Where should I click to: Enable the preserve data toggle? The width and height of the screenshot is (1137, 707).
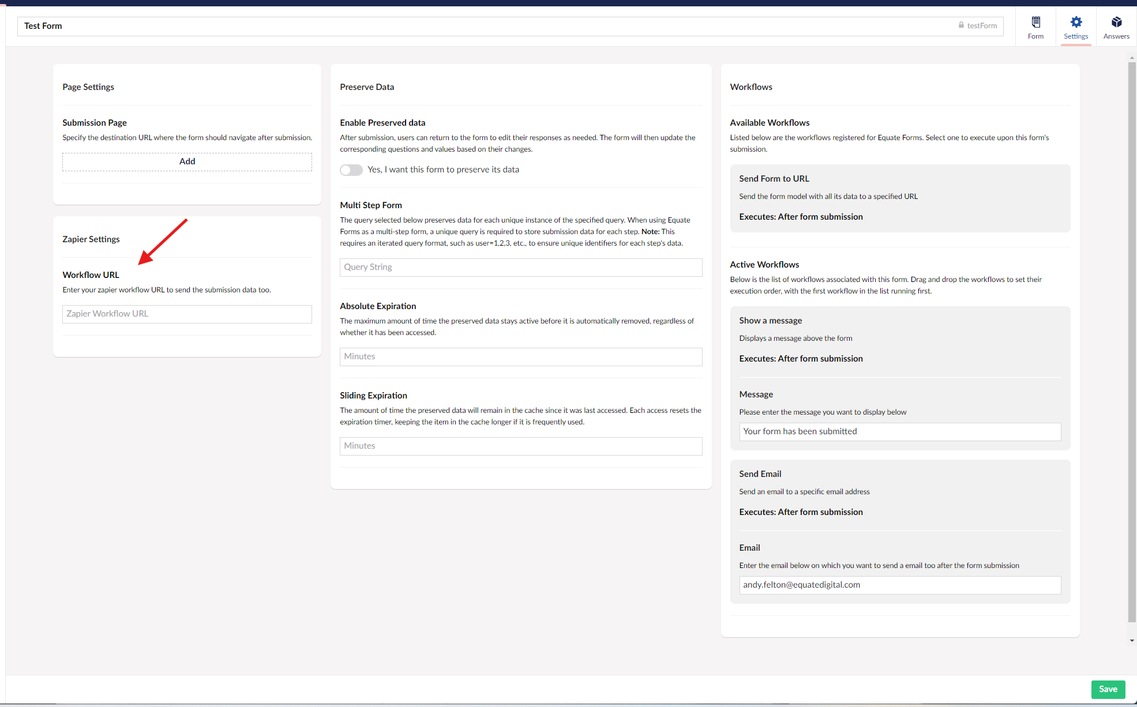click(x=351, y=170)
